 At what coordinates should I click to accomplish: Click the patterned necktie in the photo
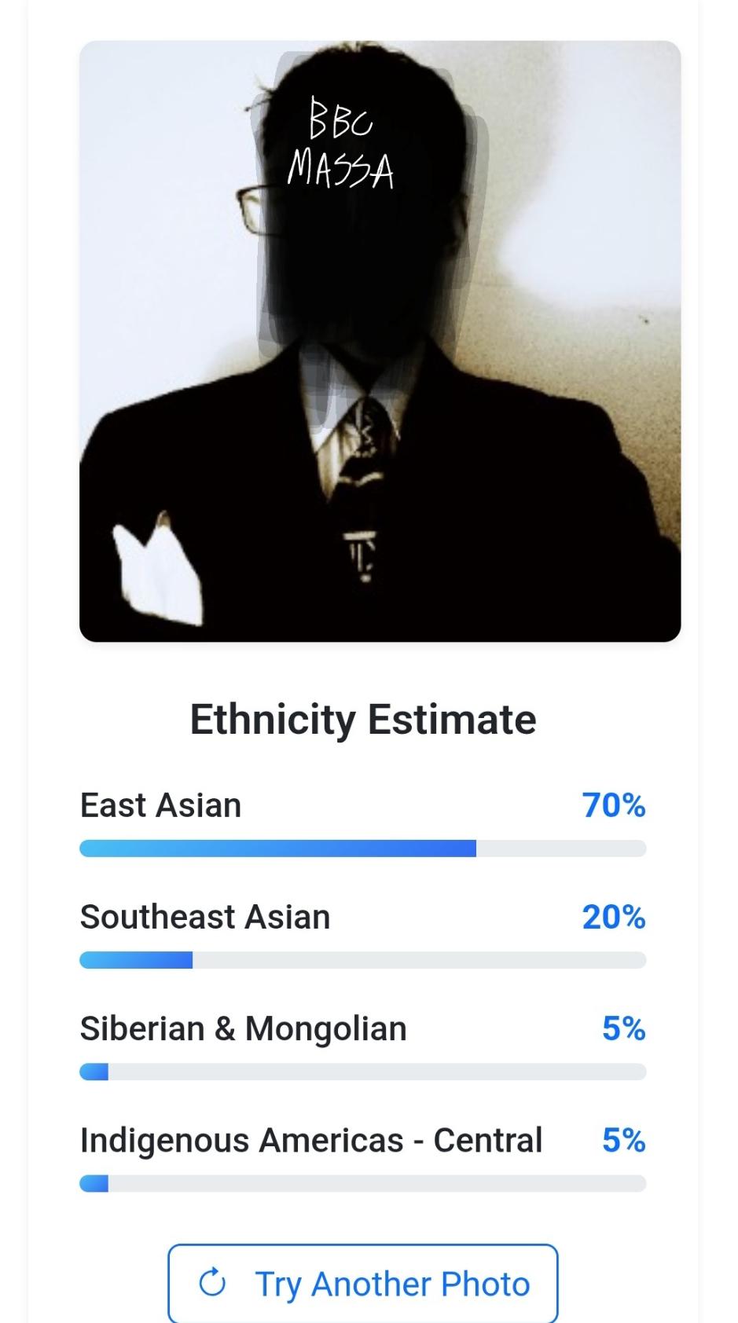click(362, 487)
